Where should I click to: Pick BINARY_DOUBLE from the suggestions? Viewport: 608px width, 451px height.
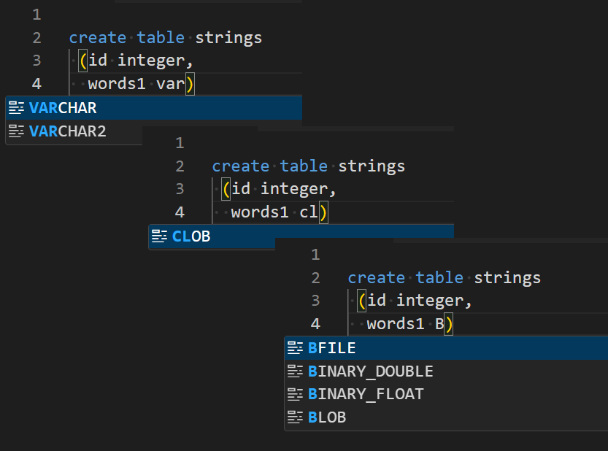pos(446,371)
